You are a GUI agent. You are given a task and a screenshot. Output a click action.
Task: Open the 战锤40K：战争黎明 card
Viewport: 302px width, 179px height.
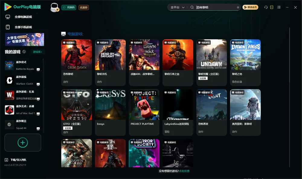coord(144,63)
